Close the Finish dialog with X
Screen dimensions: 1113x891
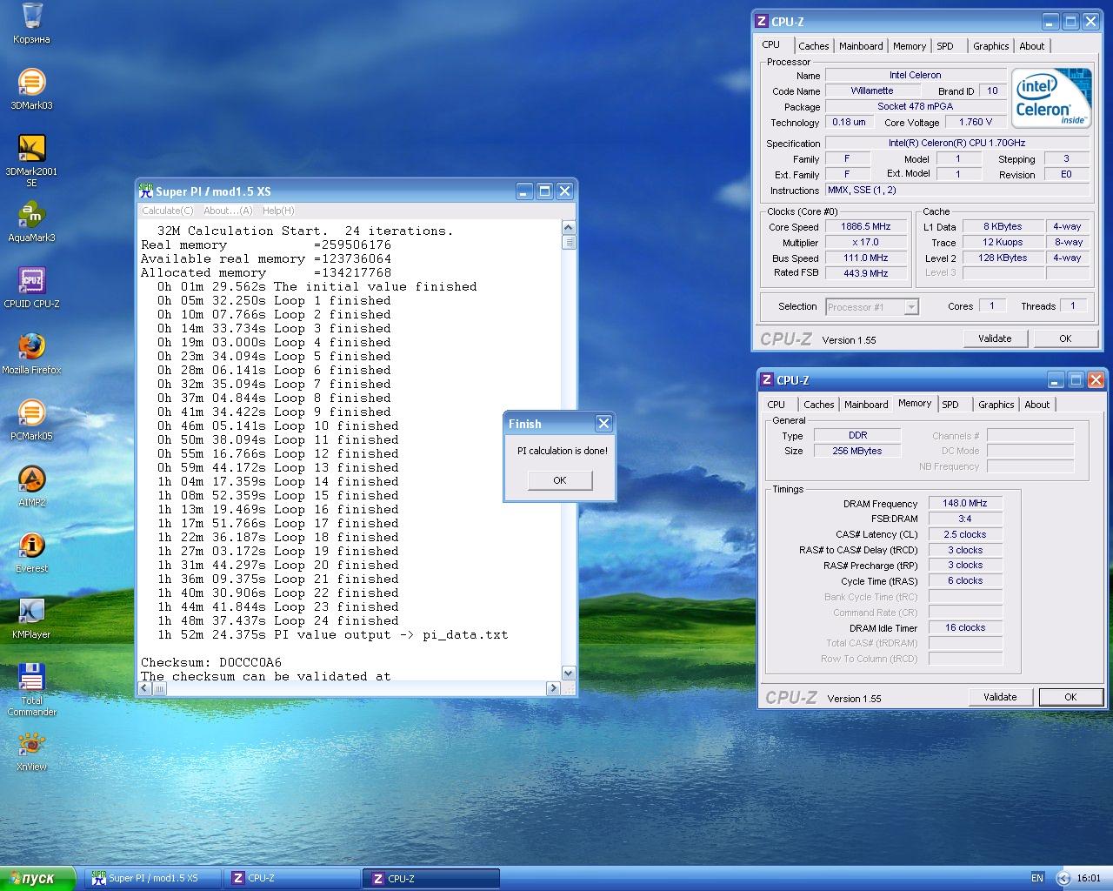click(x=603, y=424)
